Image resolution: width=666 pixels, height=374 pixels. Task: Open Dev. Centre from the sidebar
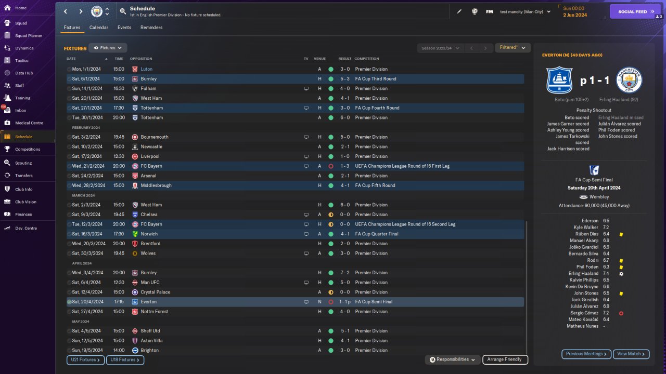click(x=28, y=229)
